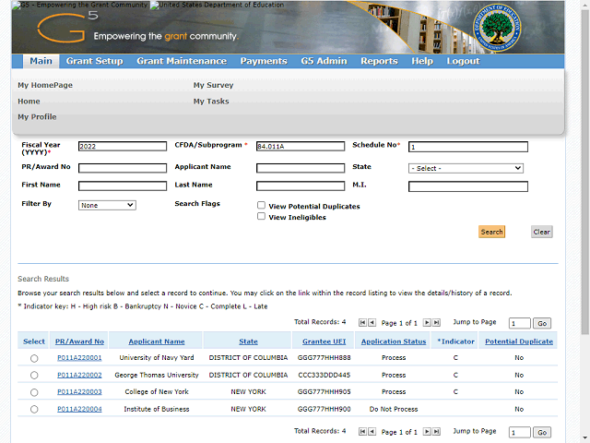Click the orange Search button
Viewport: 590px width, 443px height.
(x=491, y=232)
